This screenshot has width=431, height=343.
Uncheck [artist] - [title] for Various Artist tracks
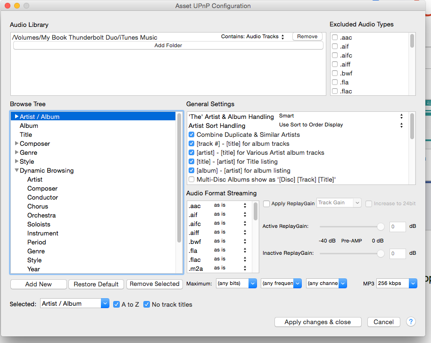[x=191, y=152]
